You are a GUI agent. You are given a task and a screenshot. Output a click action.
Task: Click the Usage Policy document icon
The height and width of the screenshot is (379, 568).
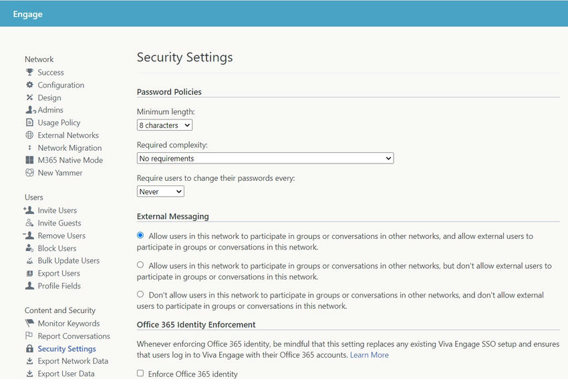coord(29,122)
